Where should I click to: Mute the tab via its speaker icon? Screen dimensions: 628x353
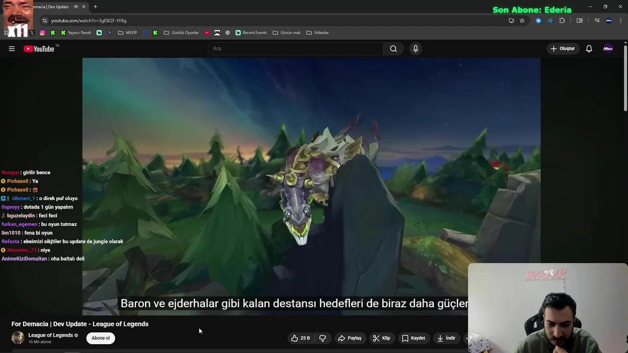click(76, 7)
